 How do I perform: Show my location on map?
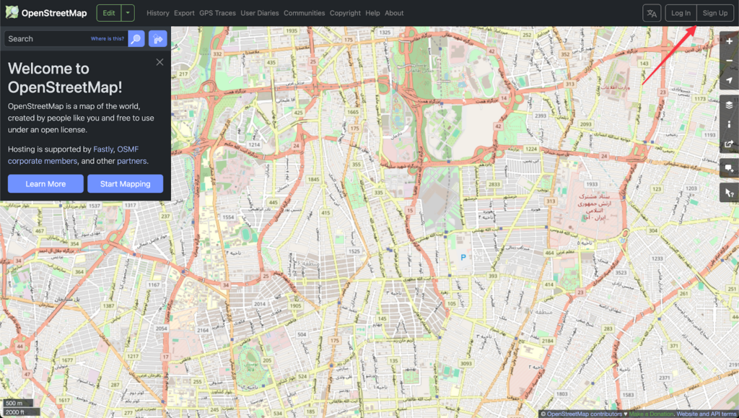pos(729,80)
